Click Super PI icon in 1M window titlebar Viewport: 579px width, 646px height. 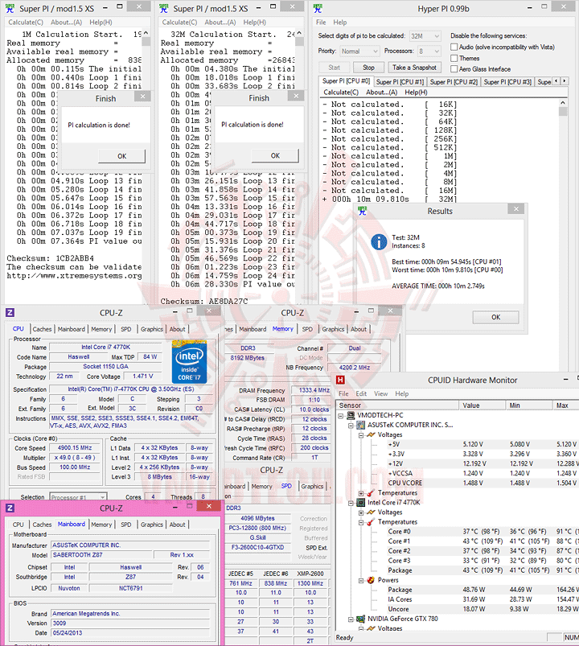pos(10,8)
